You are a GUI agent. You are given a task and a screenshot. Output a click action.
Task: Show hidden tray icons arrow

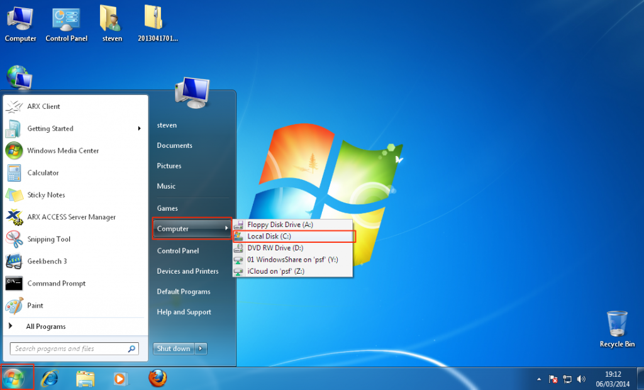click(x=539, y=379)
